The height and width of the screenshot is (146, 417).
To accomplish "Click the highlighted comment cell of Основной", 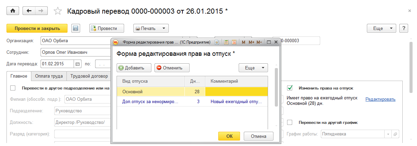I will pyautogui.click(x=236, y=92).
